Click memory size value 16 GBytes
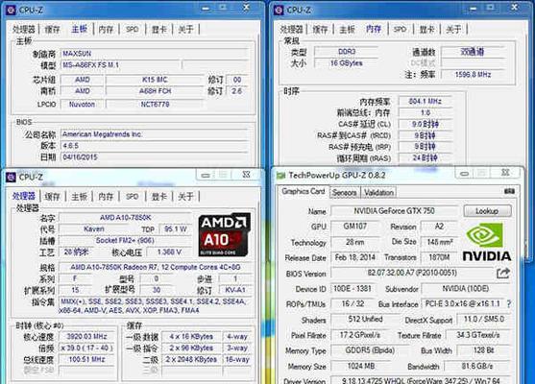This screenshot has width=535, height=384. 347,63
